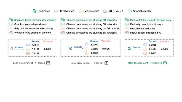Click the filtered archive icon under middle panel
The width and height of the screenshot is (182, 102).
point(106,63)
